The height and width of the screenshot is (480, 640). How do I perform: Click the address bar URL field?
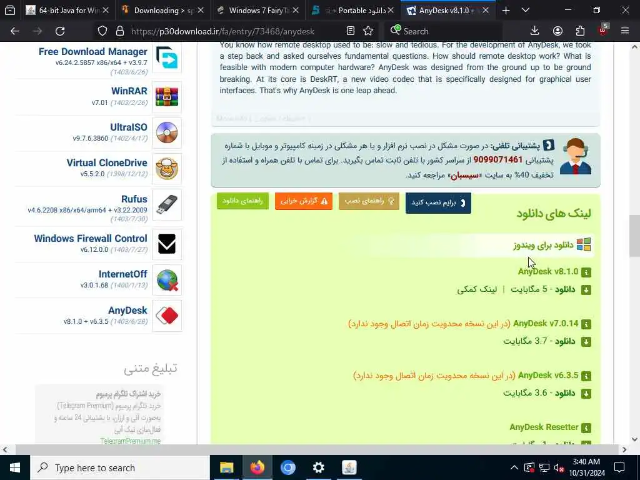[x=222, y=31]
